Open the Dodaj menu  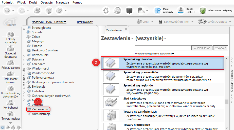tap(33, 3)
